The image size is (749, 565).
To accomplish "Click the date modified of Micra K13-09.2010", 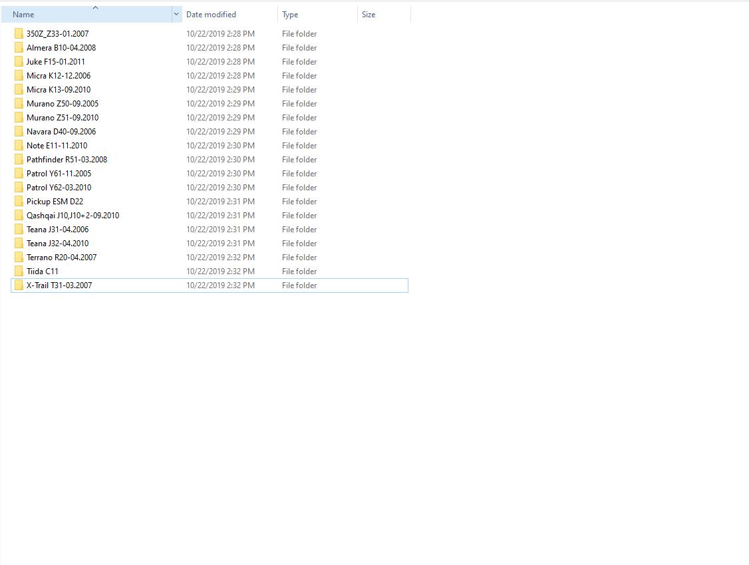I will click(x=220, y=89).
